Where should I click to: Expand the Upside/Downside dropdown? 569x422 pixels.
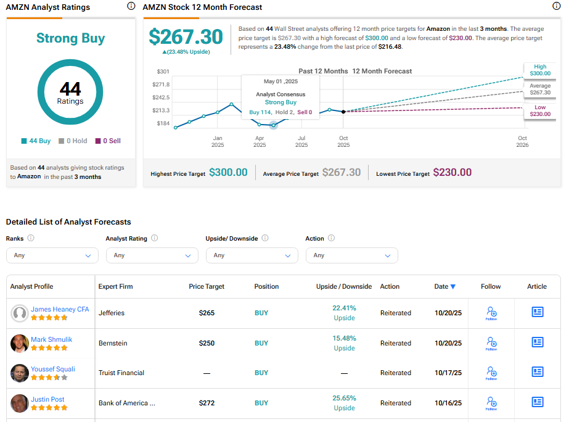tap(252, 255)
